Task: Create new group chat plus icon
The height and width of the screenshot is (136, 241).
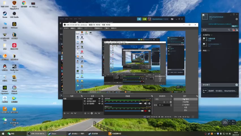Action: (x=236, y=85)
